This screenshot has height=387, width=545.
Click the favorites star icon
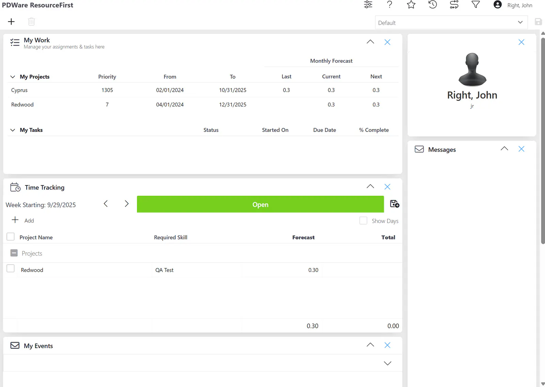click(x=411, y=5)
